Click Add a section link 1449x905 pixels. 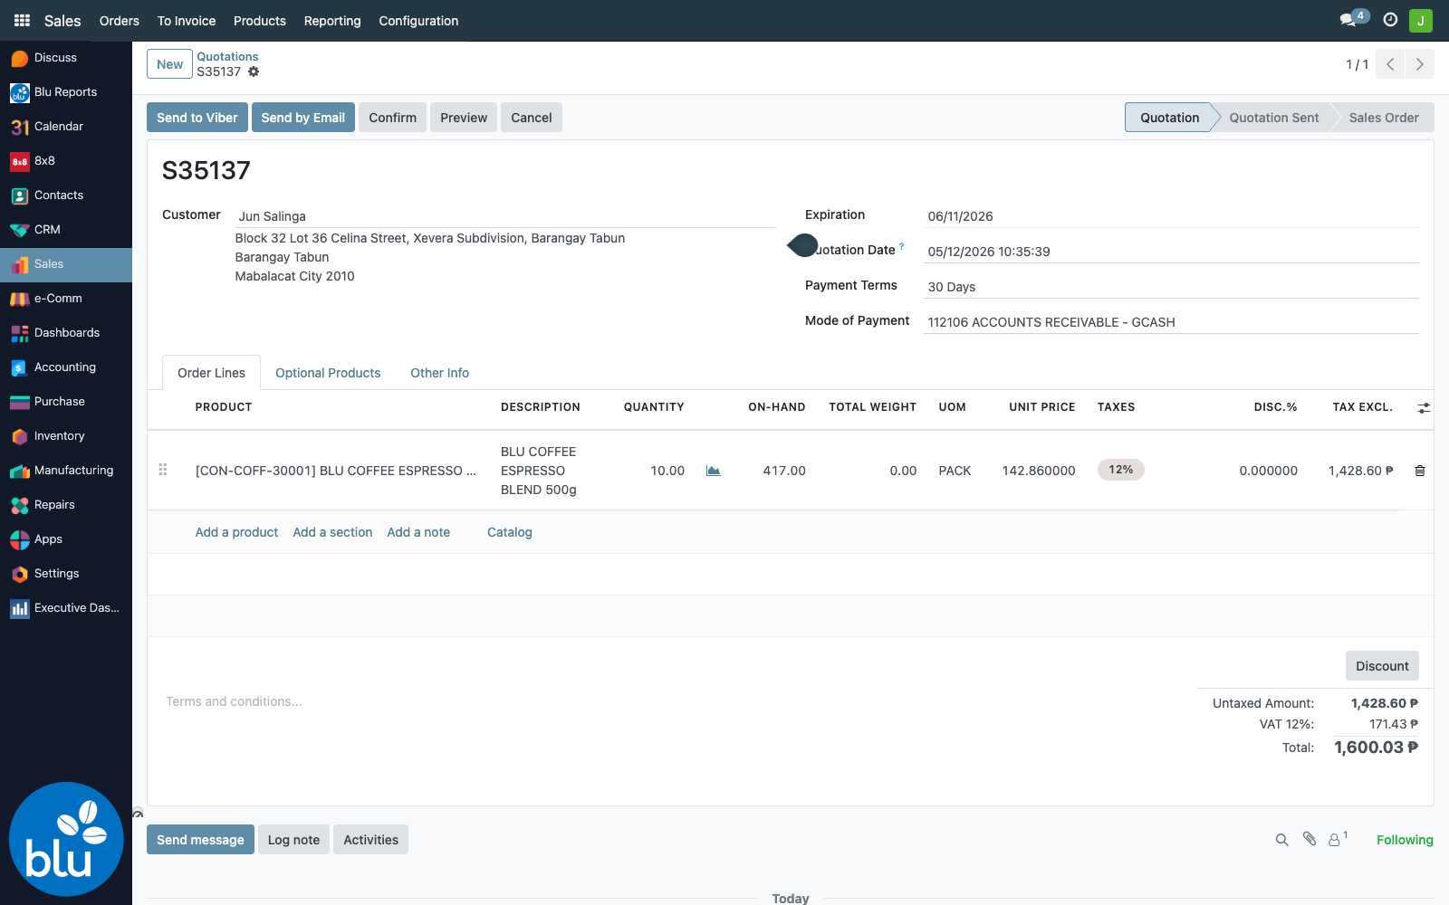332,532
